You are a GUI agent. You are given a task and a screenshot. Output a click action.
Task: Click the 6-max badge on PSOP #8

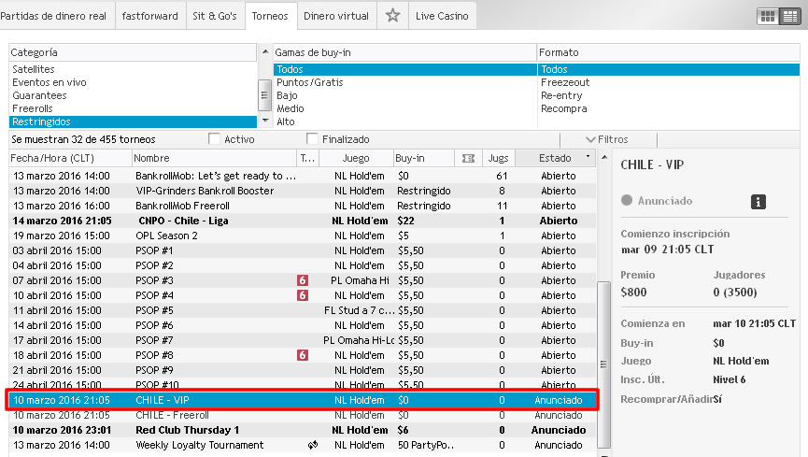coord(302,355)
